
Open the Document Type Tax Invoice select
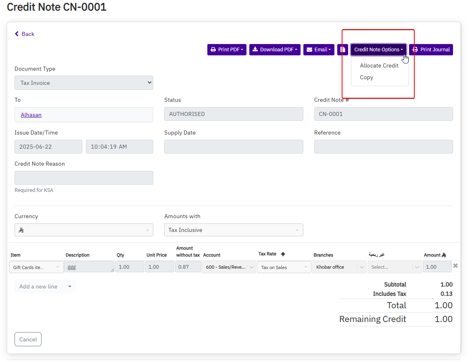click(x=84, y=83)
